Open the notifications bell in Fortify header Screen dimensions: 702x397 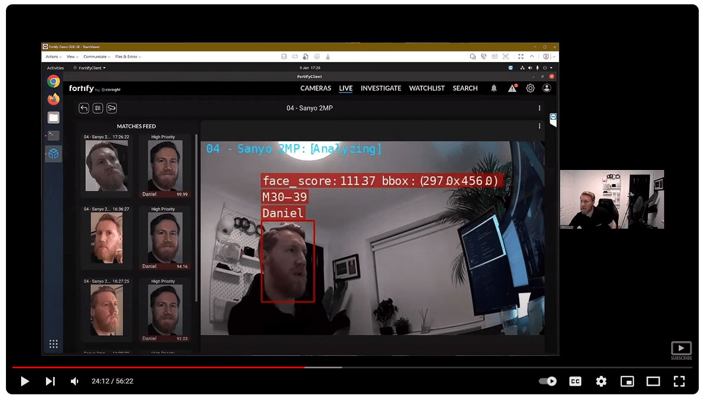point(494,88)
